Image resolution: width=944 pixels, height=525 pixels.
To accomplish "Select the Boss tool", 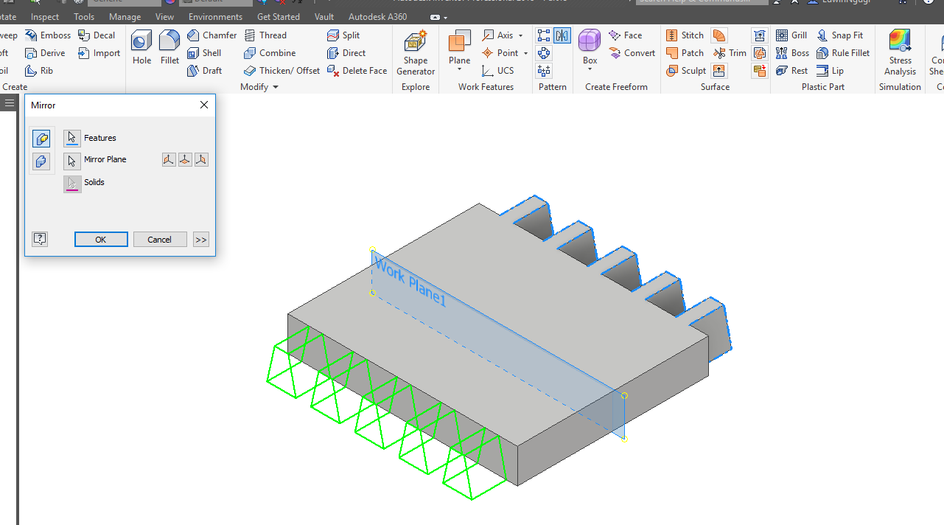I will [x=792, y=53].
